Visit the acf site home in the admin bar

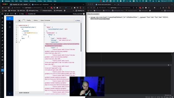click(x=7, y=14)
